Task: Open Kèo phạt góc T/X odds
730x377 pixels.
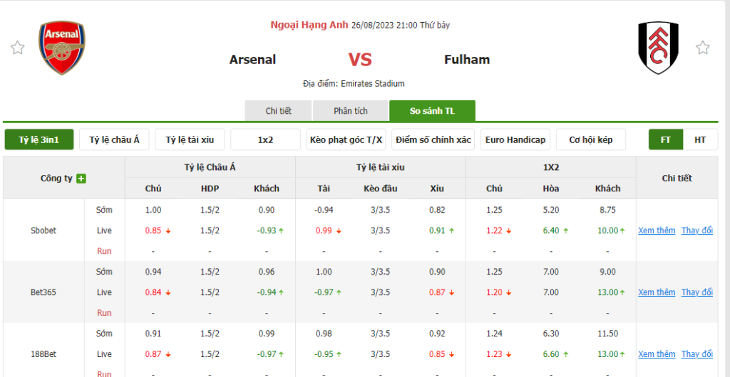Action: (x=346, y=140)
